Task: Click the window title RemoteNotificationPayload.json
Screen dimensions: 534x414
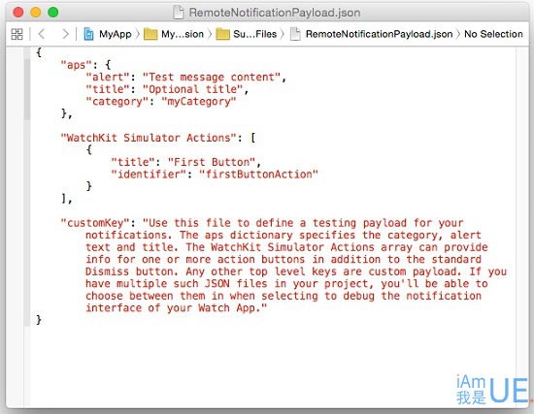Action: [x=275, y=13]
